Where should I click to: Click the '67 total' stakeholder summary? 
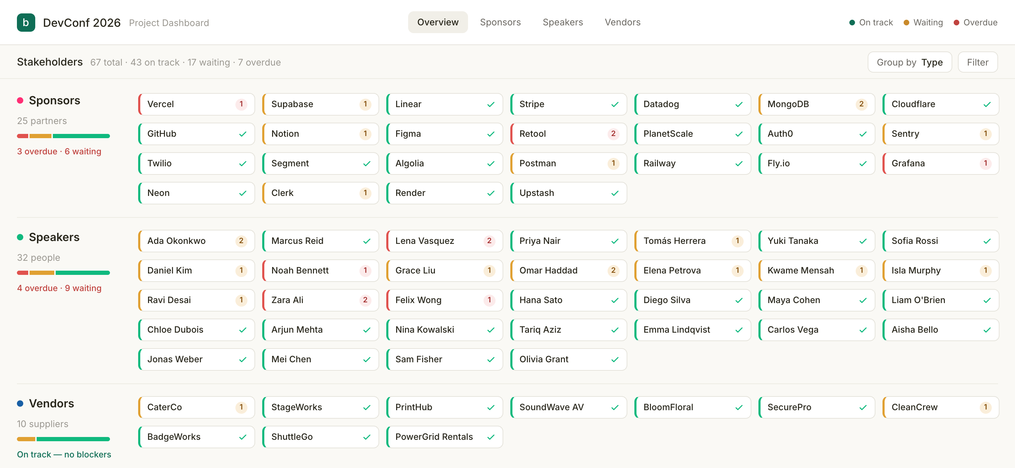click(x=106, y=62)
